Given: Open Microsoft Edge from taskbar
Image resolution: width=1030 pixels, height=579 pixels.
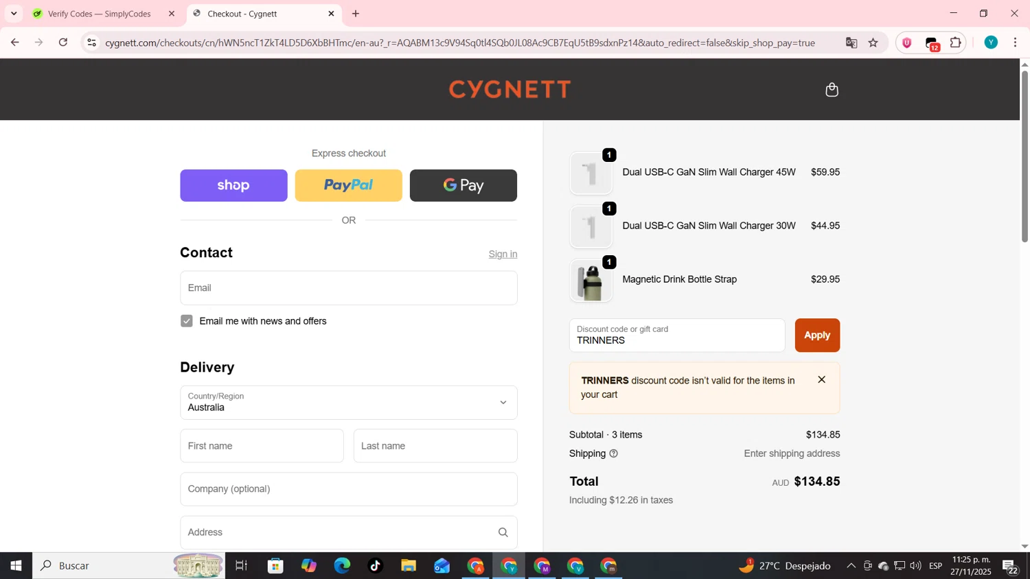Looking at the screenshot, I should 342,566.
